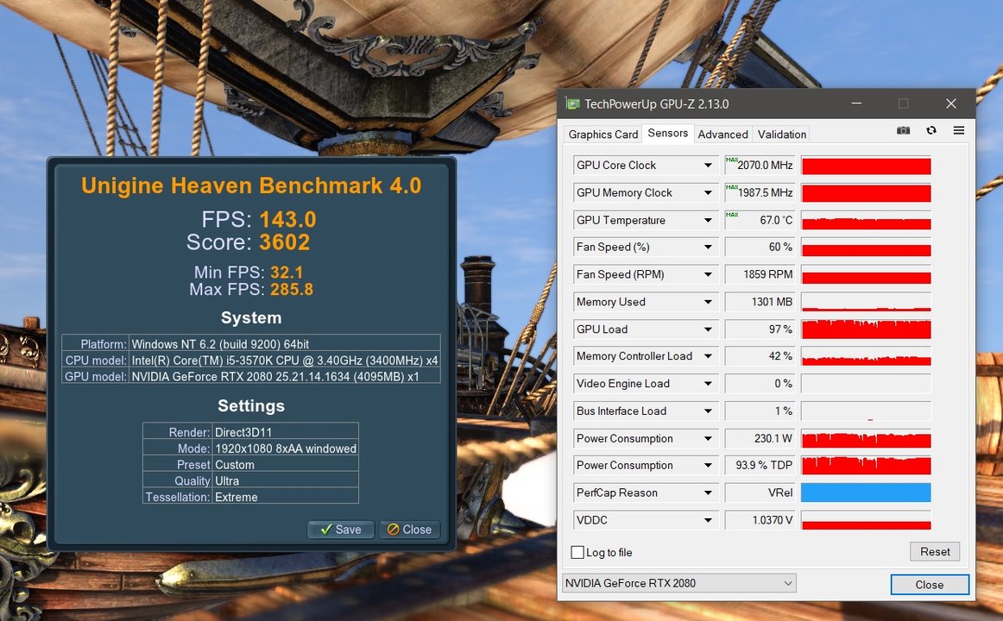Click the 230.1 W power graph

tap(866, 439)
